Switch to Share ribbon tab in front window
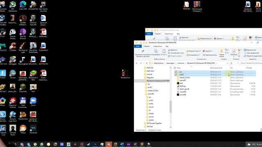Image resolution: width=262 pixels, height=147 pixels. pos(157,46)
